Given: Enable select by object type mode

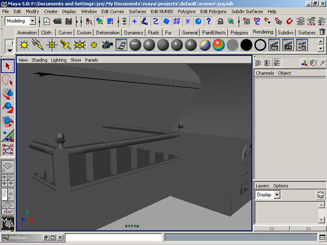Looking at the screenshot, I should [x=100, y=21].
